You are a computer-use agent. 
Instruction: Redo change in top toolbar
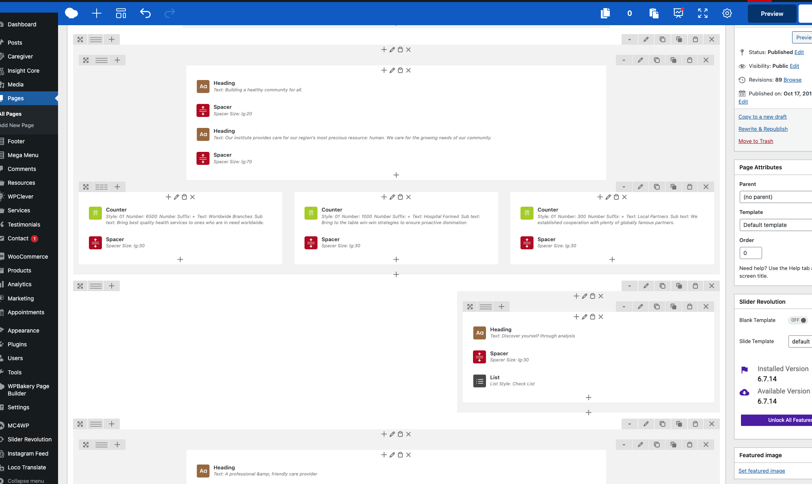click(170, 13)
